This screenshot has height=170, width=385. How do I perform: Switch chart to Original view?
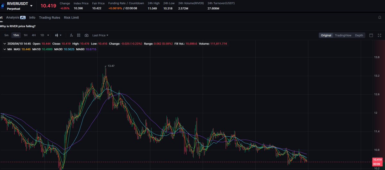[x=326, y=35]
